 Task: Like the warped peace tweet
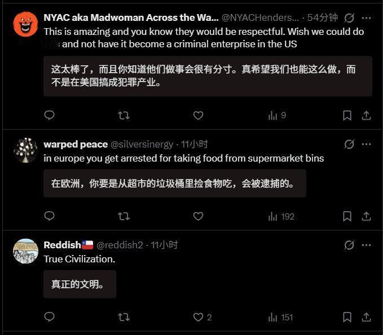(198, 216)
